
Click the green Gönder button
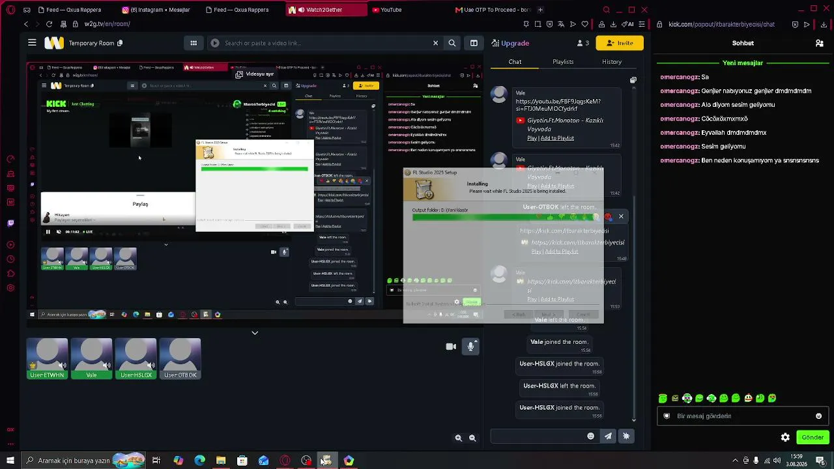click(812, 437)
